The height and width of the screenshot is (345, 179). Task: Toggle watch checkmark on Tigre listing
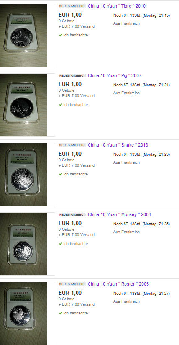[x=61, y=35]
